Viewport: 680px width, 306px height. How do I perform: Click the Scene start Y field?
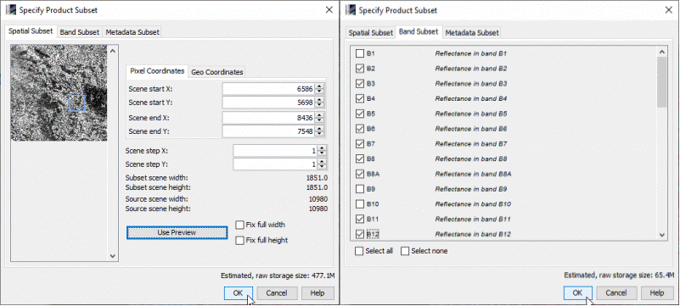268,103
